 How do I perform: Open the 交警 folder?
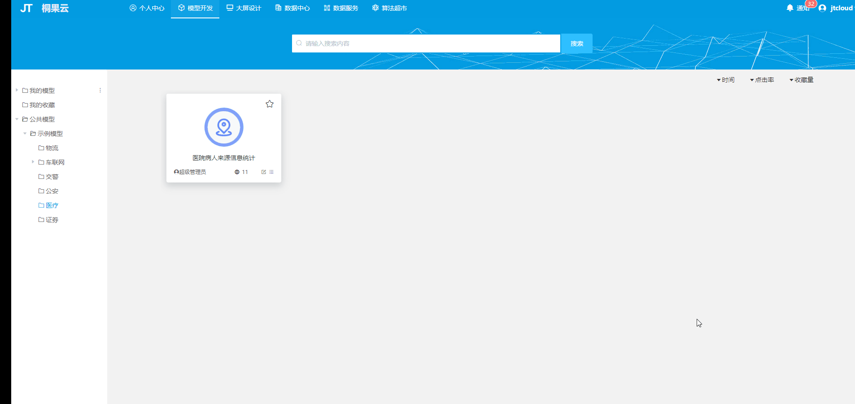click(x=48, y=177)
